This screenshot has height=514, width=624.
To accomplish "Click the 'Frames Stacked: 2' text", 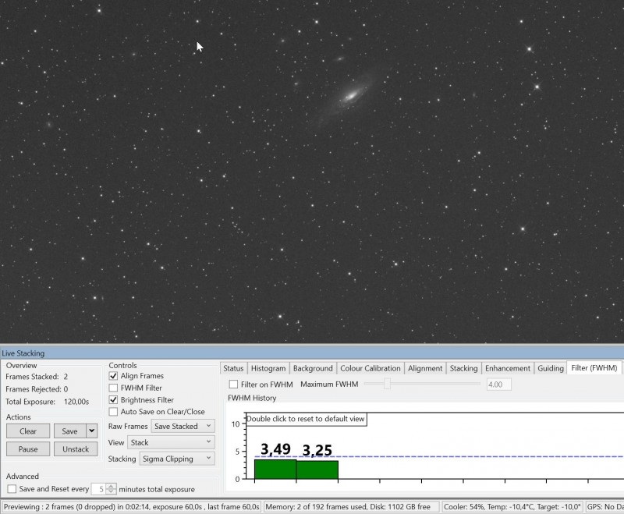I will (37, 377).
